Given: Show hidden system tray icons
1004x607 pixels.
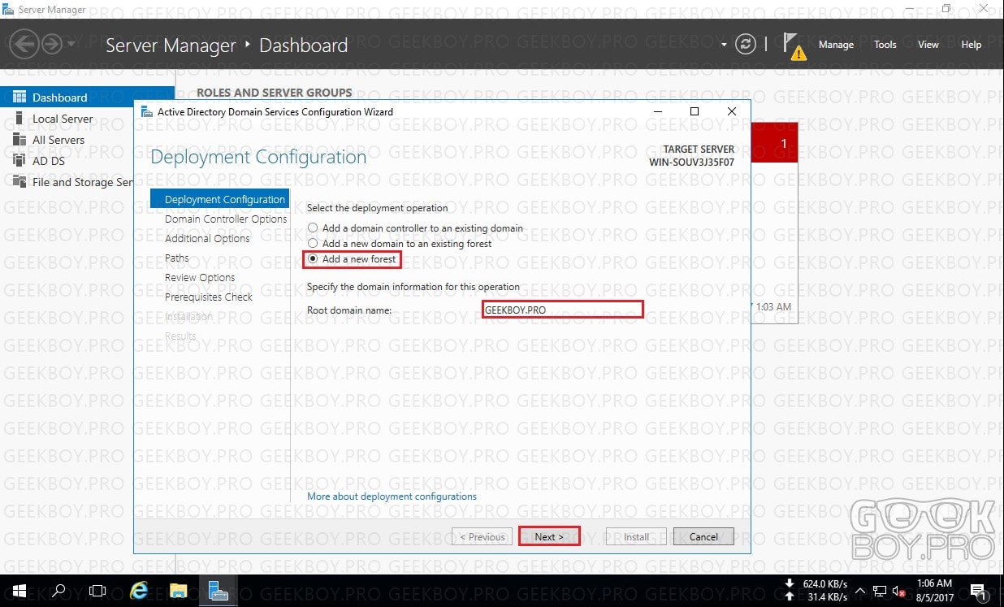Looking at the screenshot, I should [859, 591].
